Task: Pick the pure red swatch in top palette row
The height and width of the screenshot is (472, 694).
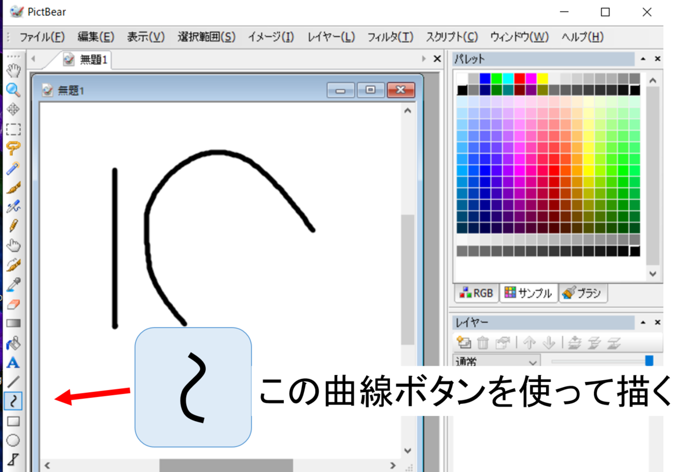Action: coord(519,78)
